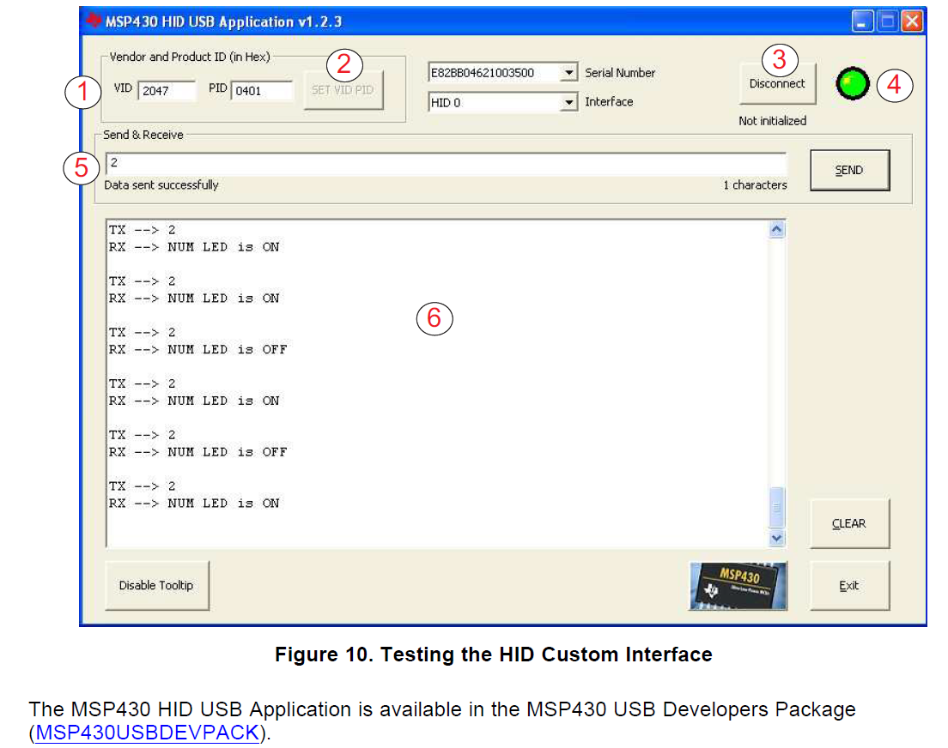Screen dimensions: 948x748
Task: Click the MSP430 chip logo image
Action: (738, 586)
